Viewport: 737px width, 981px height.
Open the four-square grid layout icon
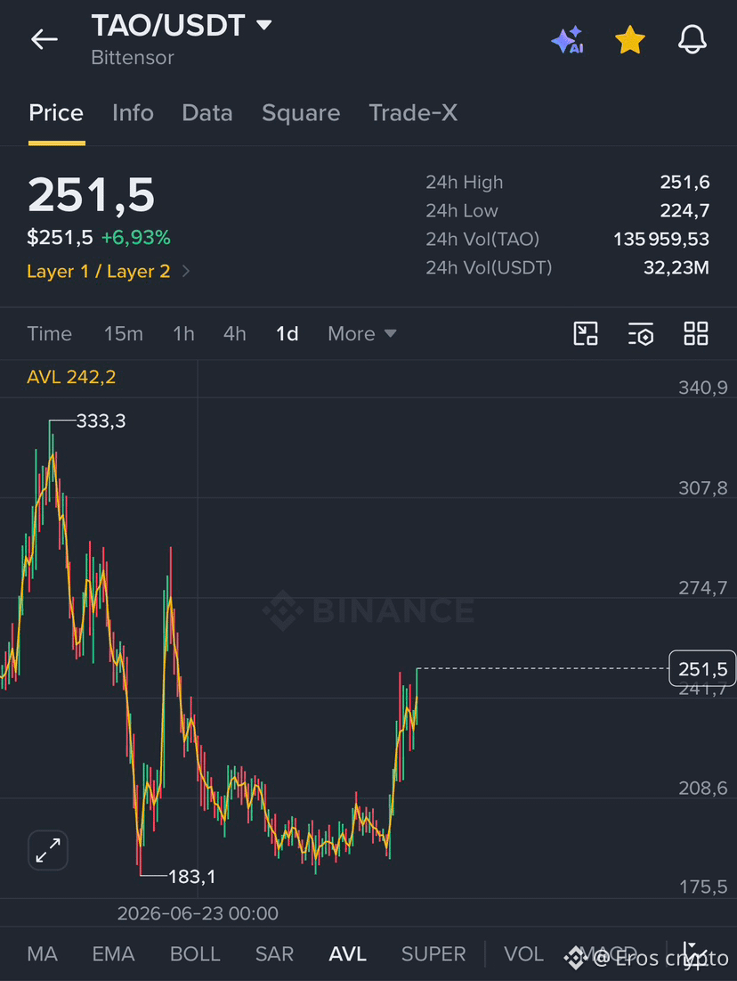click(x=696, y=333)
